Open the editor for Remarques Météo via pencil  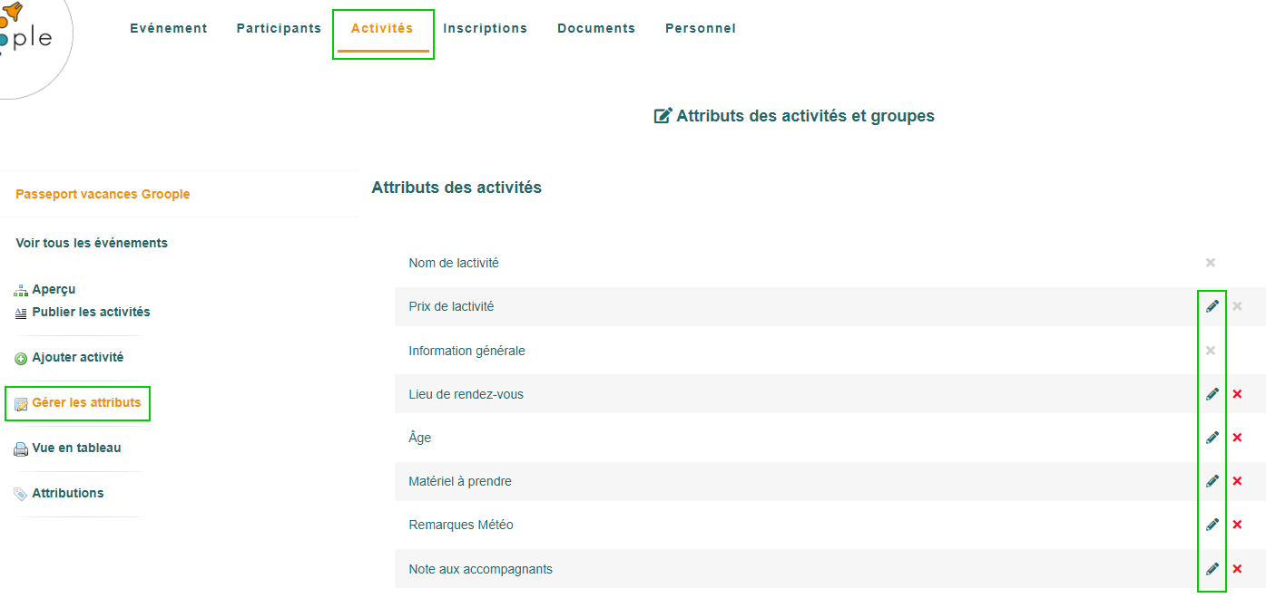pos(1212,525)
